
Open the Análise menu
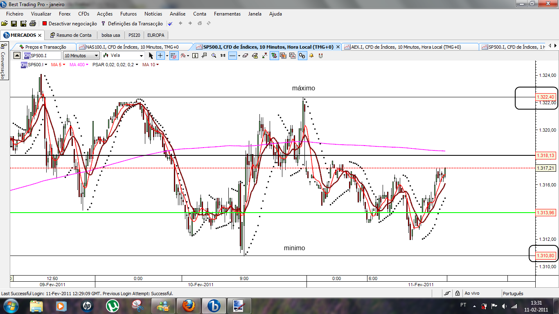[178, 13]
